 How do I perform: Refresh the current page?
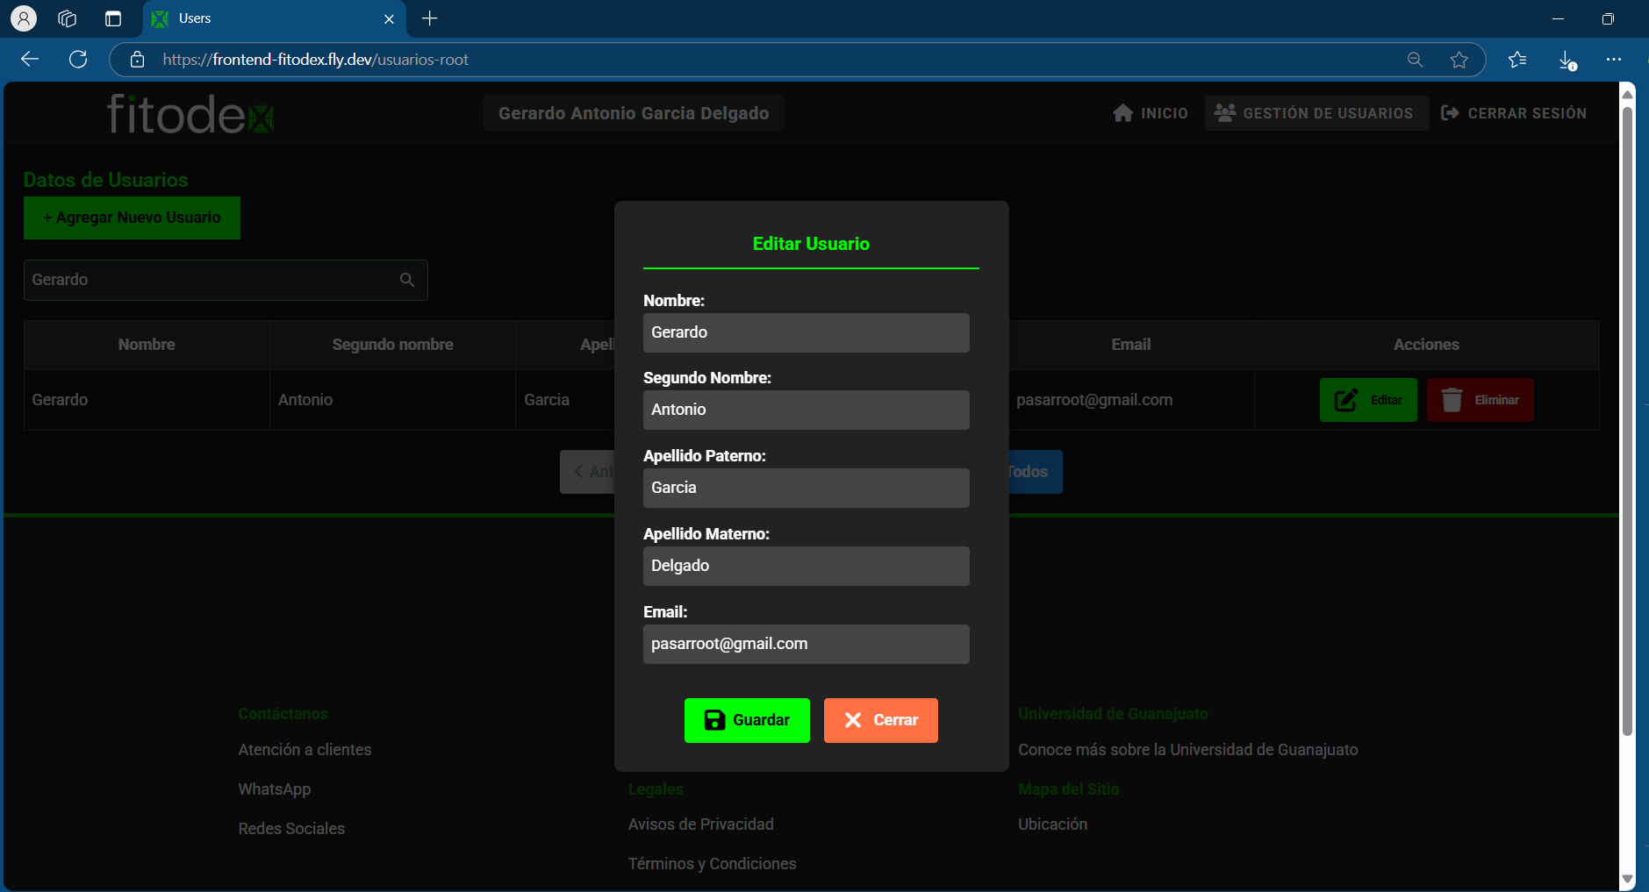[x=78, y=60]
